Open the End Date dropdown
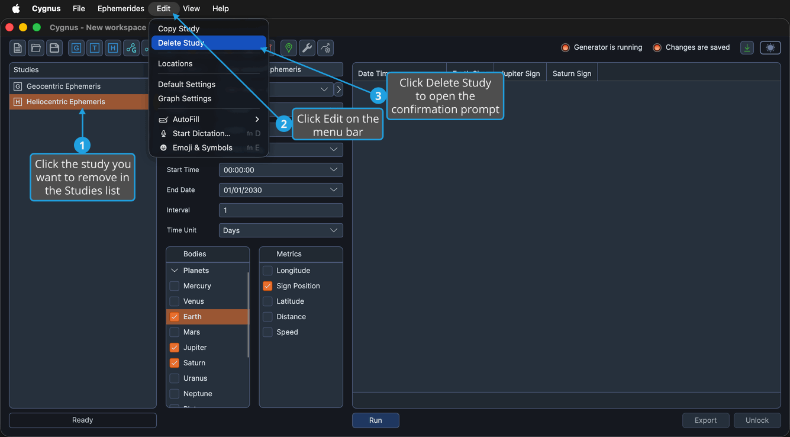The height and width of the screenshot is (437, 790). point(281,190)
